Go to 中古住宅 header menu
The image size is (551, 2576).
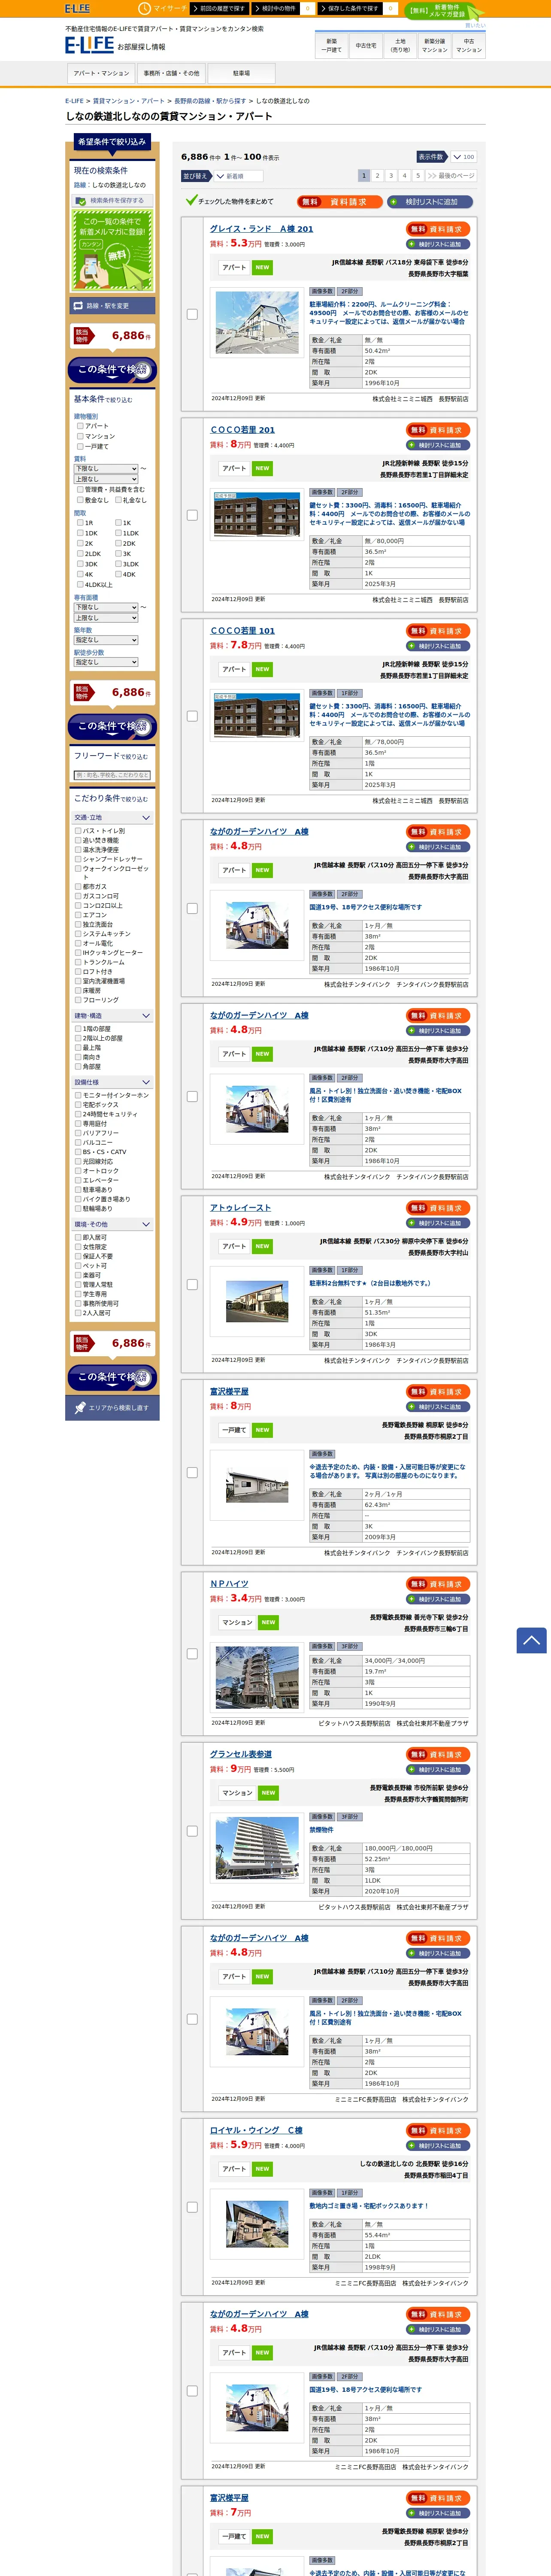[x=366, y=45]
